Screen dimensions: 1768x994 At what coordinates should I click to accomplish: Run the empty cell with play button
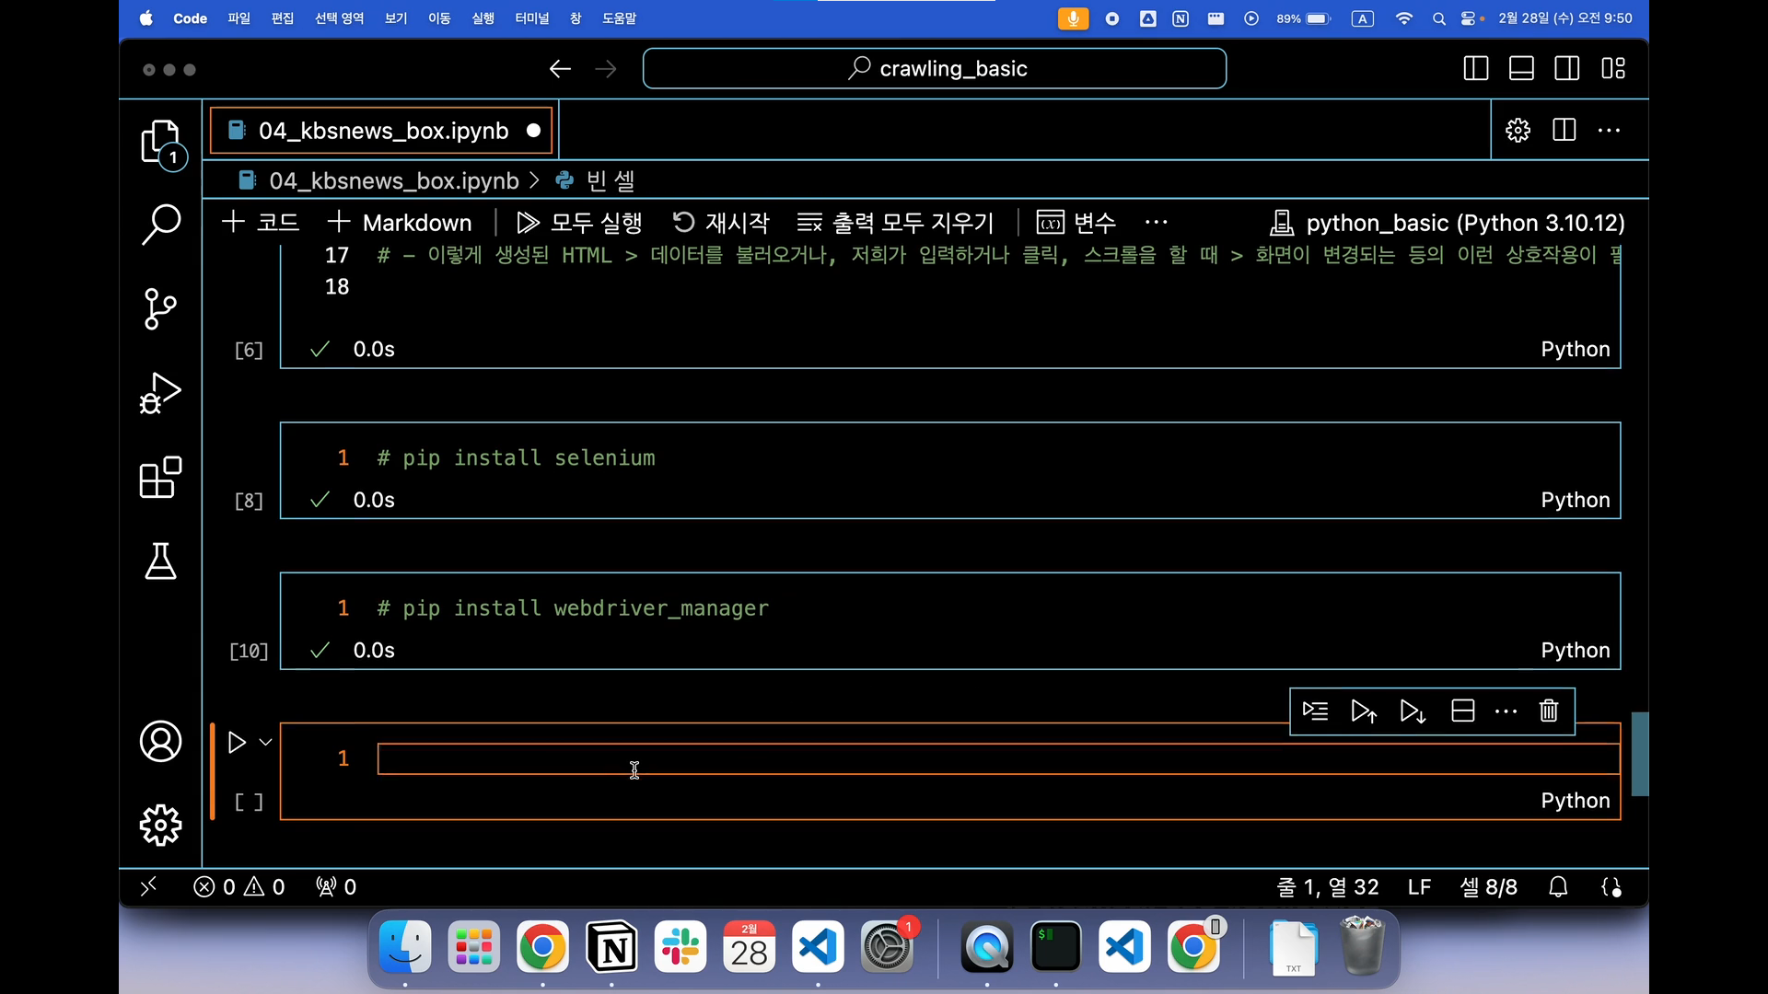coord(237,743)
